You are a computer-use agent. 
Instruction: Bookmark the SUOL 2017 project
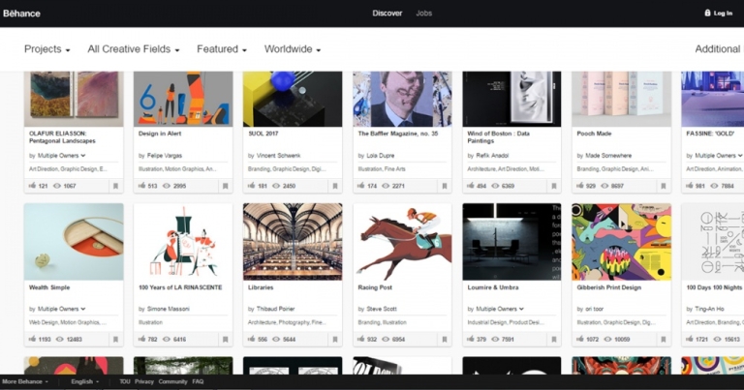pyautogui.click(x=335, y=186)
